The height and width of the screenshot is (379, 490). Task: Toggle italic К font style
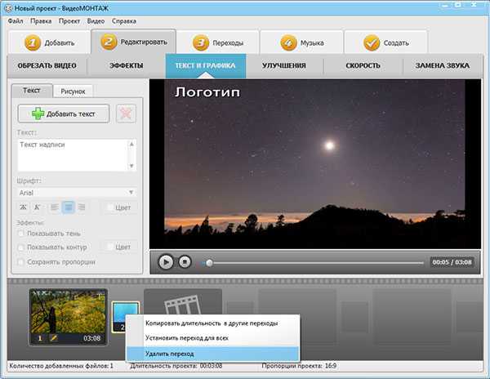(38, 207)
